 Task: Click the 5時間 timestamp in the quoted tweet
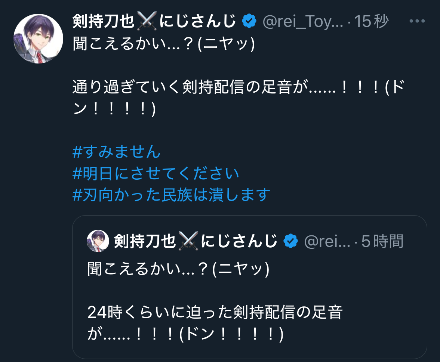pos(382,241)
